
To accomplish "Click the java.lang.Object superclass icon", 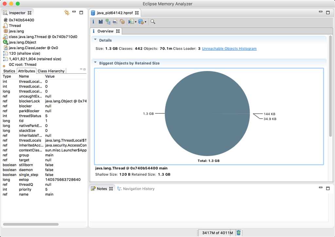I will click(6, 42).
